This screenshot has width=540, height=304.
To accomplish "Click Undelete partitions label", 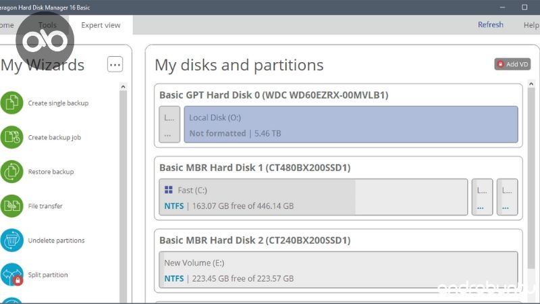I will [56, 240].
